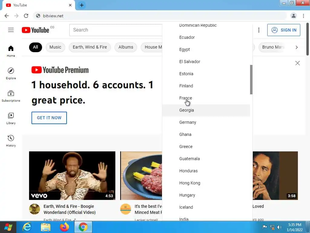Click the browser forward arrow
The width and height of the screenshot is (310, 233).
click(16, 16)
